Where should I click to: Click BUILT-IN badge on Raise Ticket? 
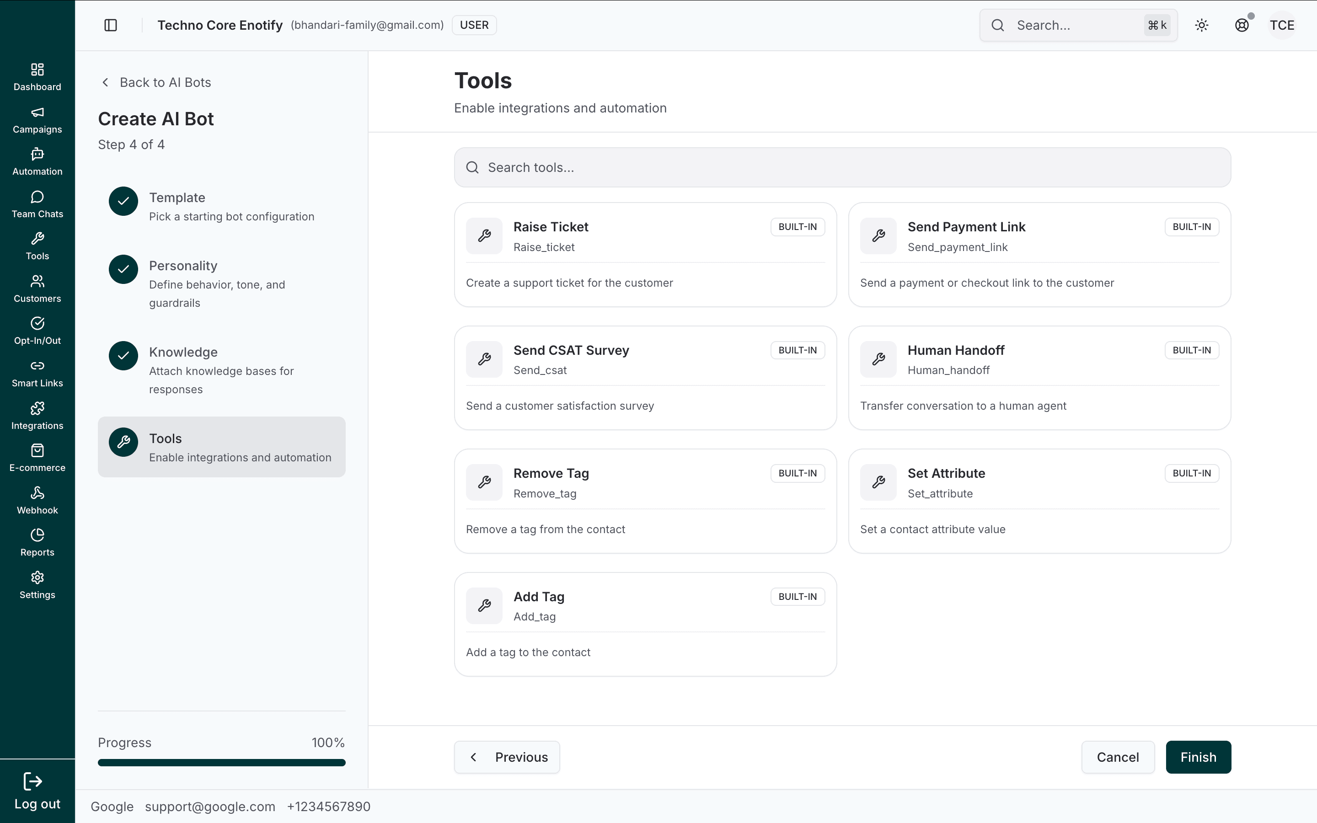pos(797,227)
